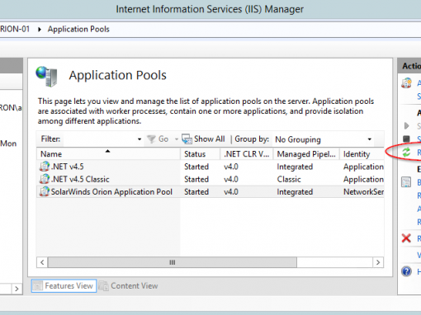Click the horizontal scrollbar thumb in pool list

[173, 262]
